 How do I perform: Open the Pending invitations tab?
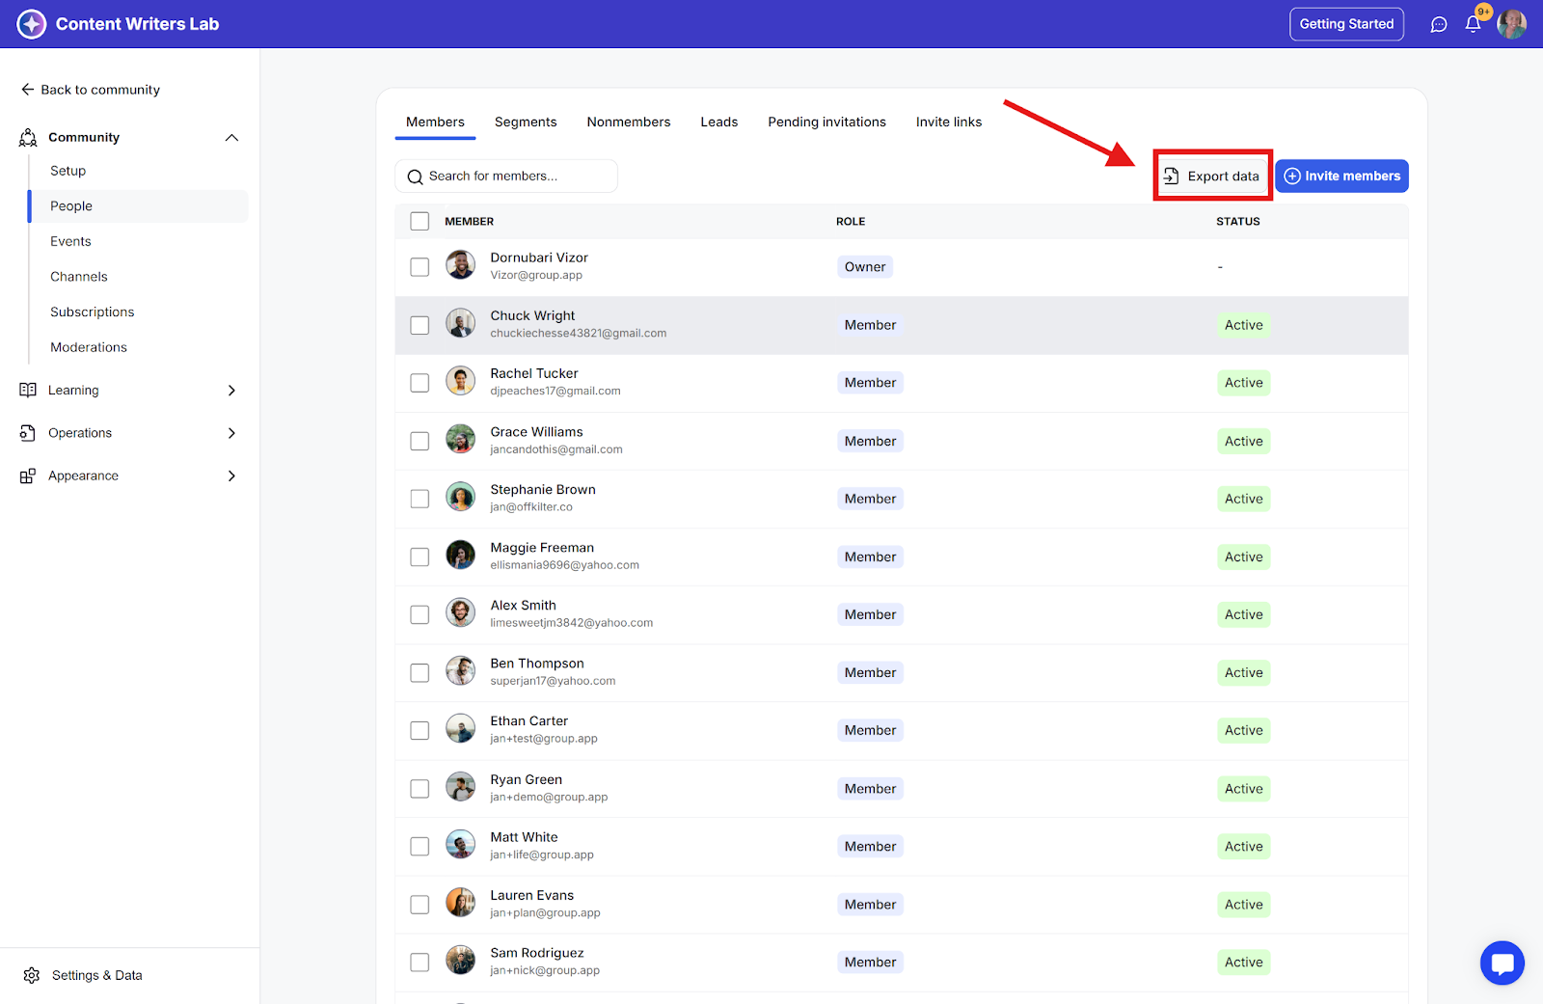point(826,122)
